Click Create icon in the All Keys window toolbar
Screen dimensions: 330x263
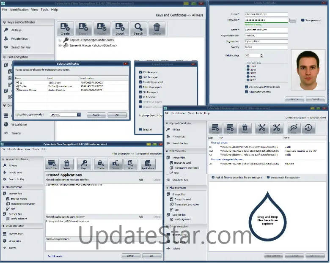tap(65, 28)
